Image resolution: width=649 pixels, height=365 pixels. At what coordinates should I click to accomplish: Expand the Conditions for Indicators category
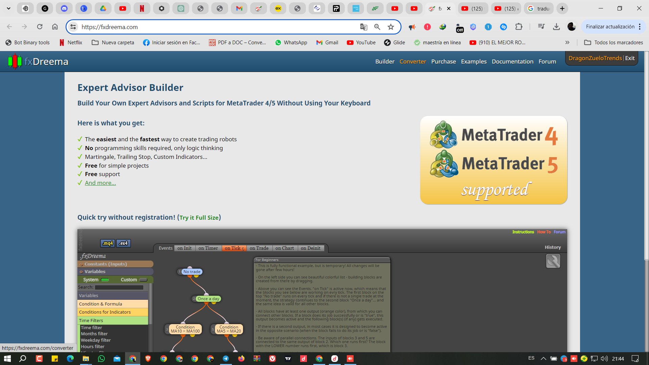[x=113, y=312]
